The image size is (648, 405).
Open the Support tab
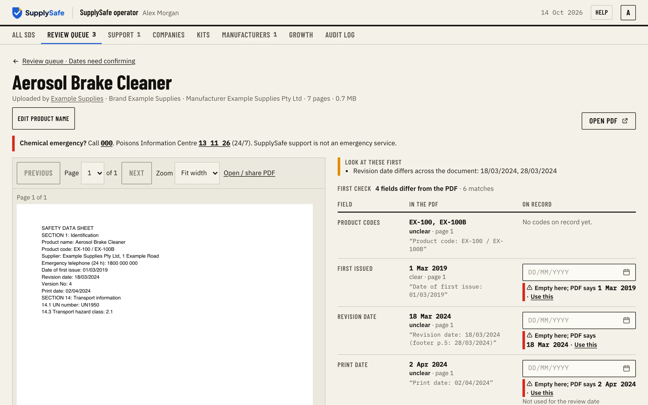[x=124, y=35]
